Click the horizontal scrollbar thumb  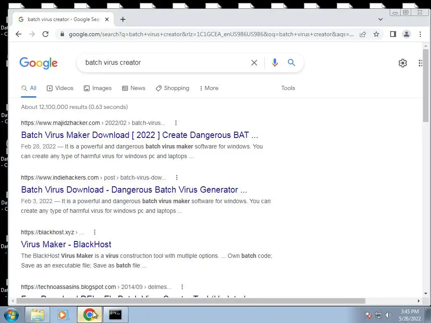pos(191,301)
